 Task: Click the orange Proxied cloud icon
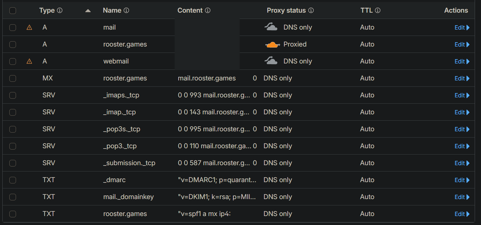[272, 45]
